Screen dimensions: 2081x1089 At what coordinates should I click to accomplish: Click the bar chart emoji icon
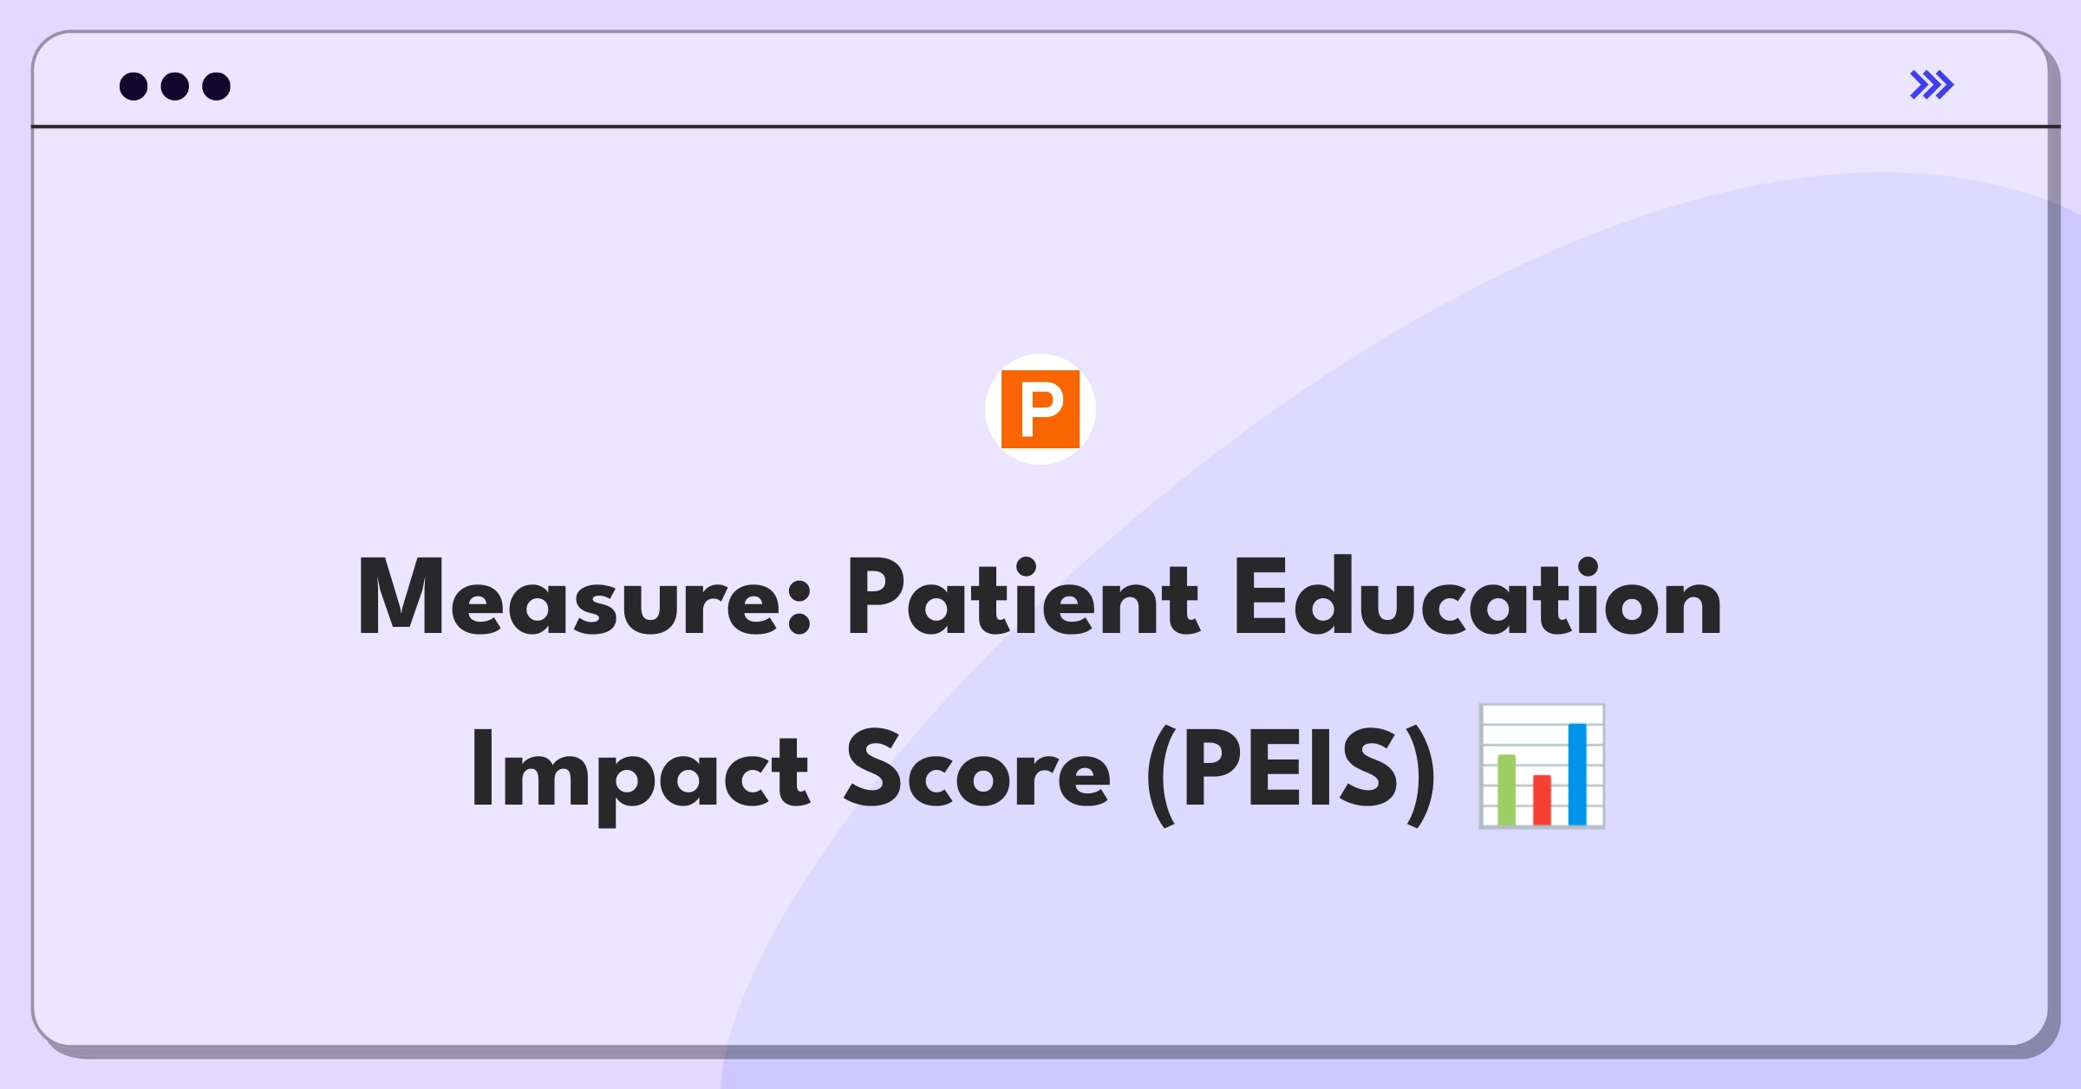point(1542,766)
